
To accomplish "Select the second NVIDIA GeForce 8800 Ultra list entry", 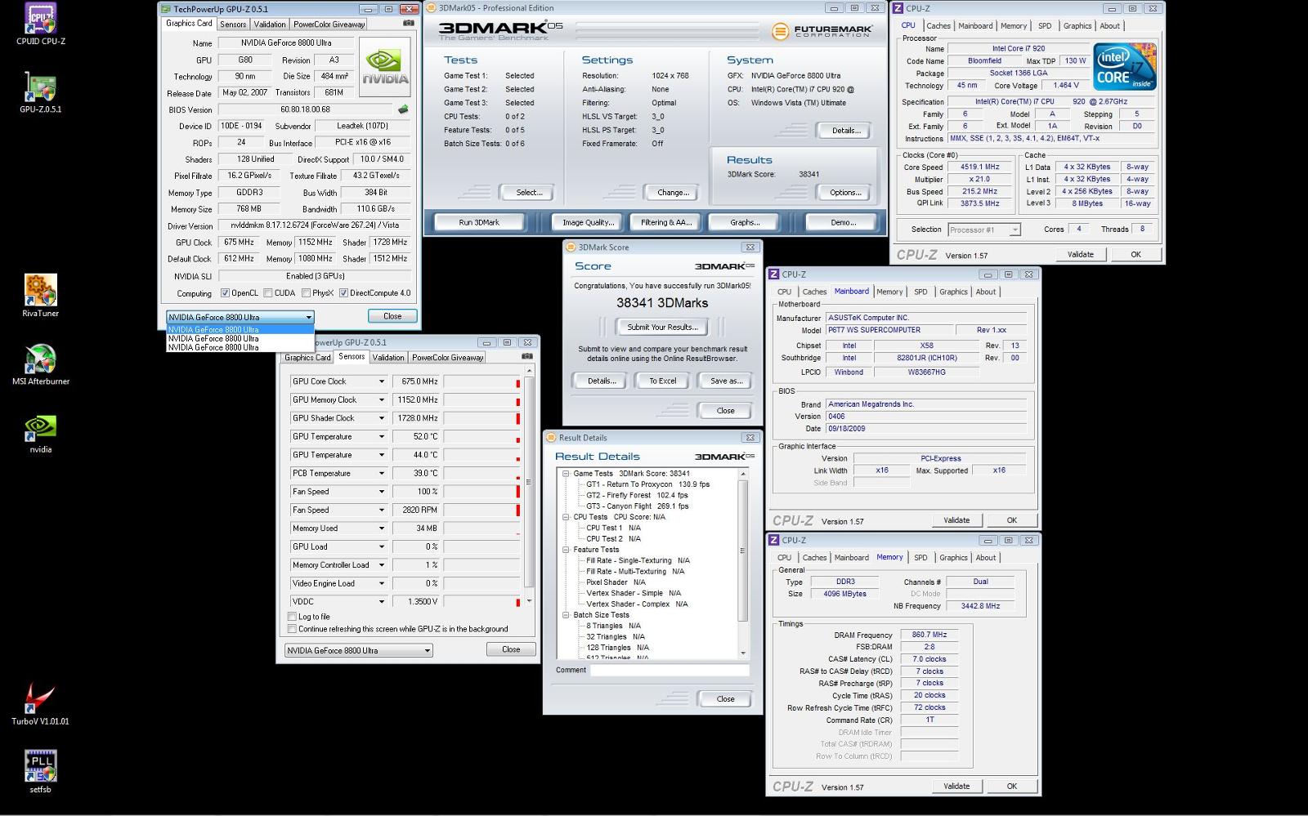I will [x=240, y=338].
